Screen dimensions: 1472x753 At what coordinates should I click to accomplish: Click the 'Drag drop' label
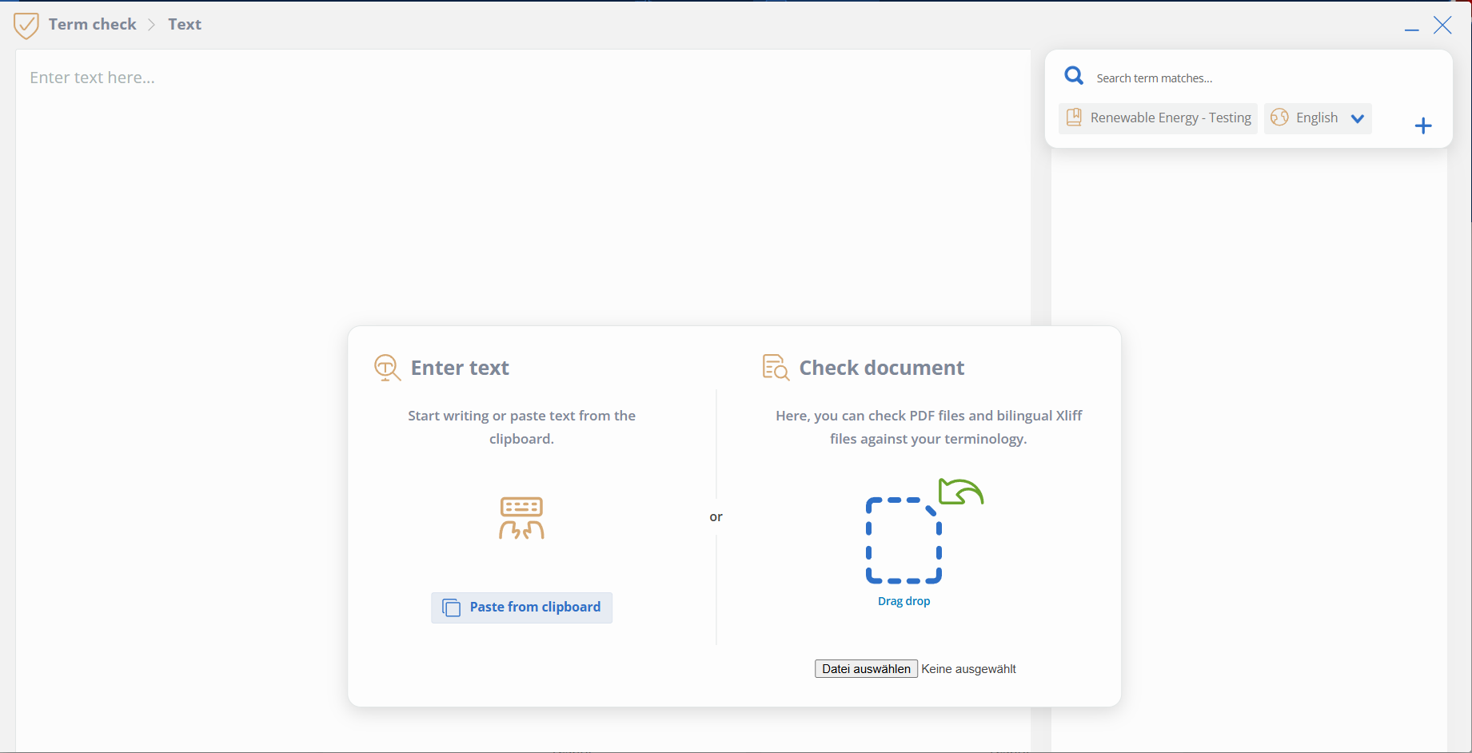[x=904, y=601]
